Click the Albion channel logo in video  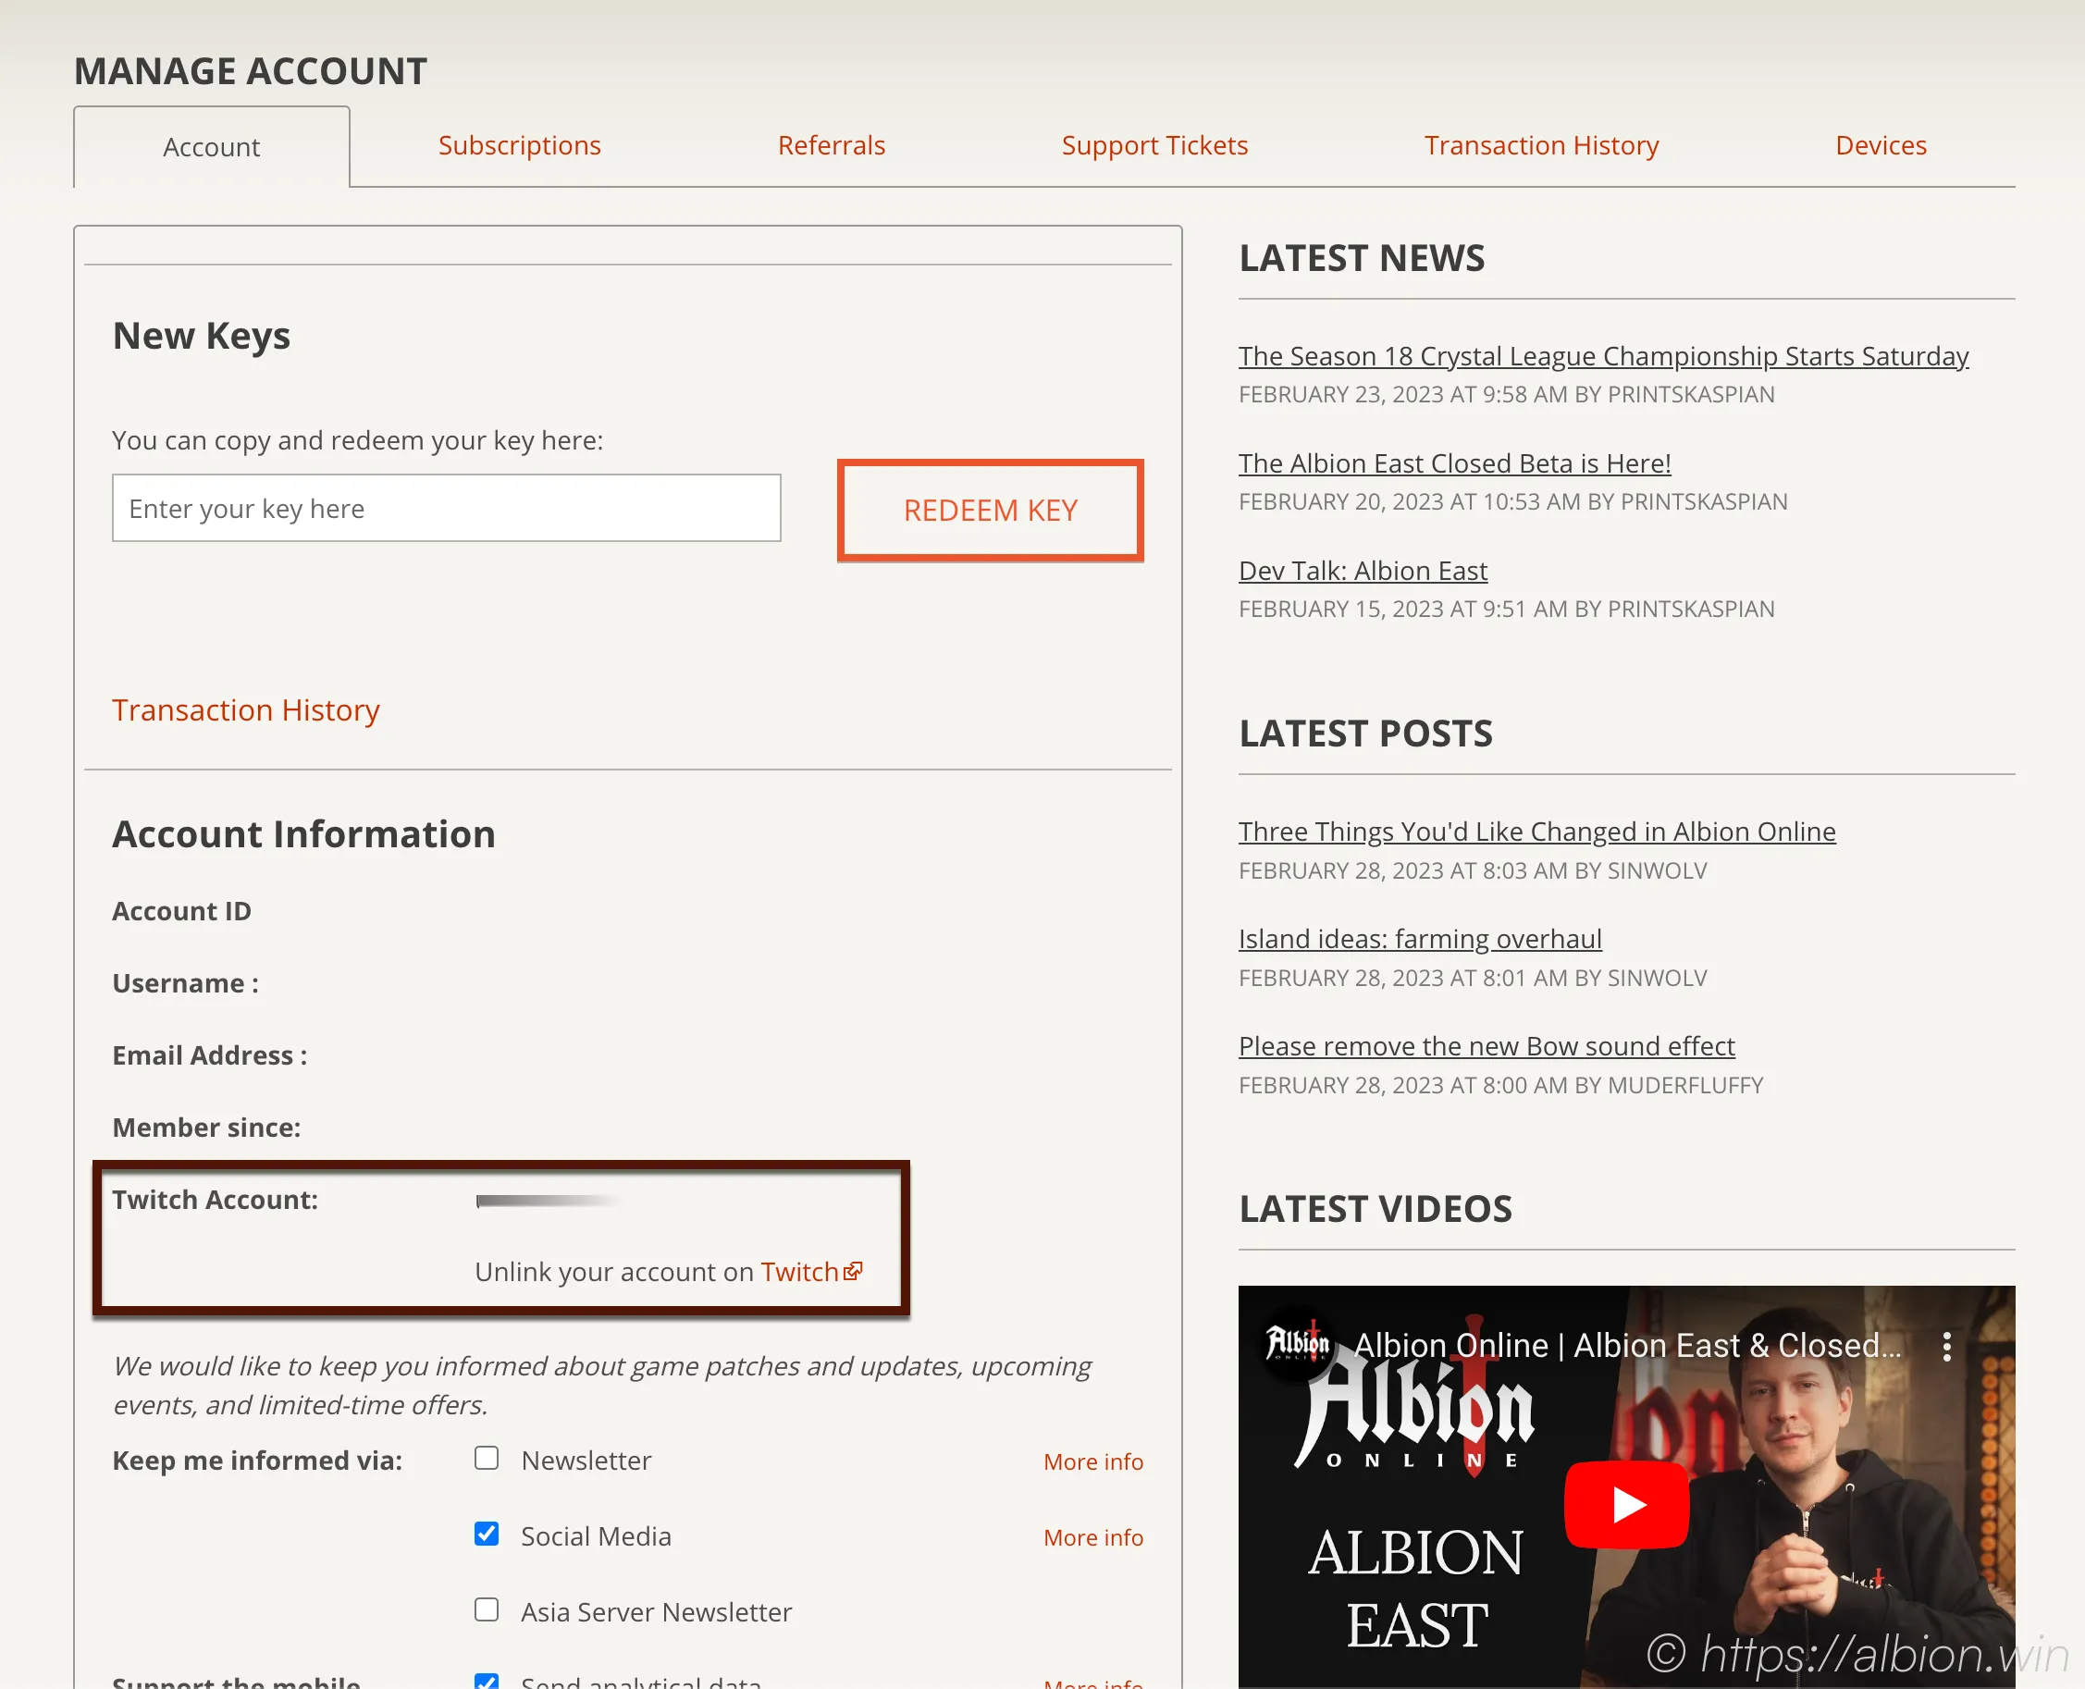(x=1297, y=1344)
